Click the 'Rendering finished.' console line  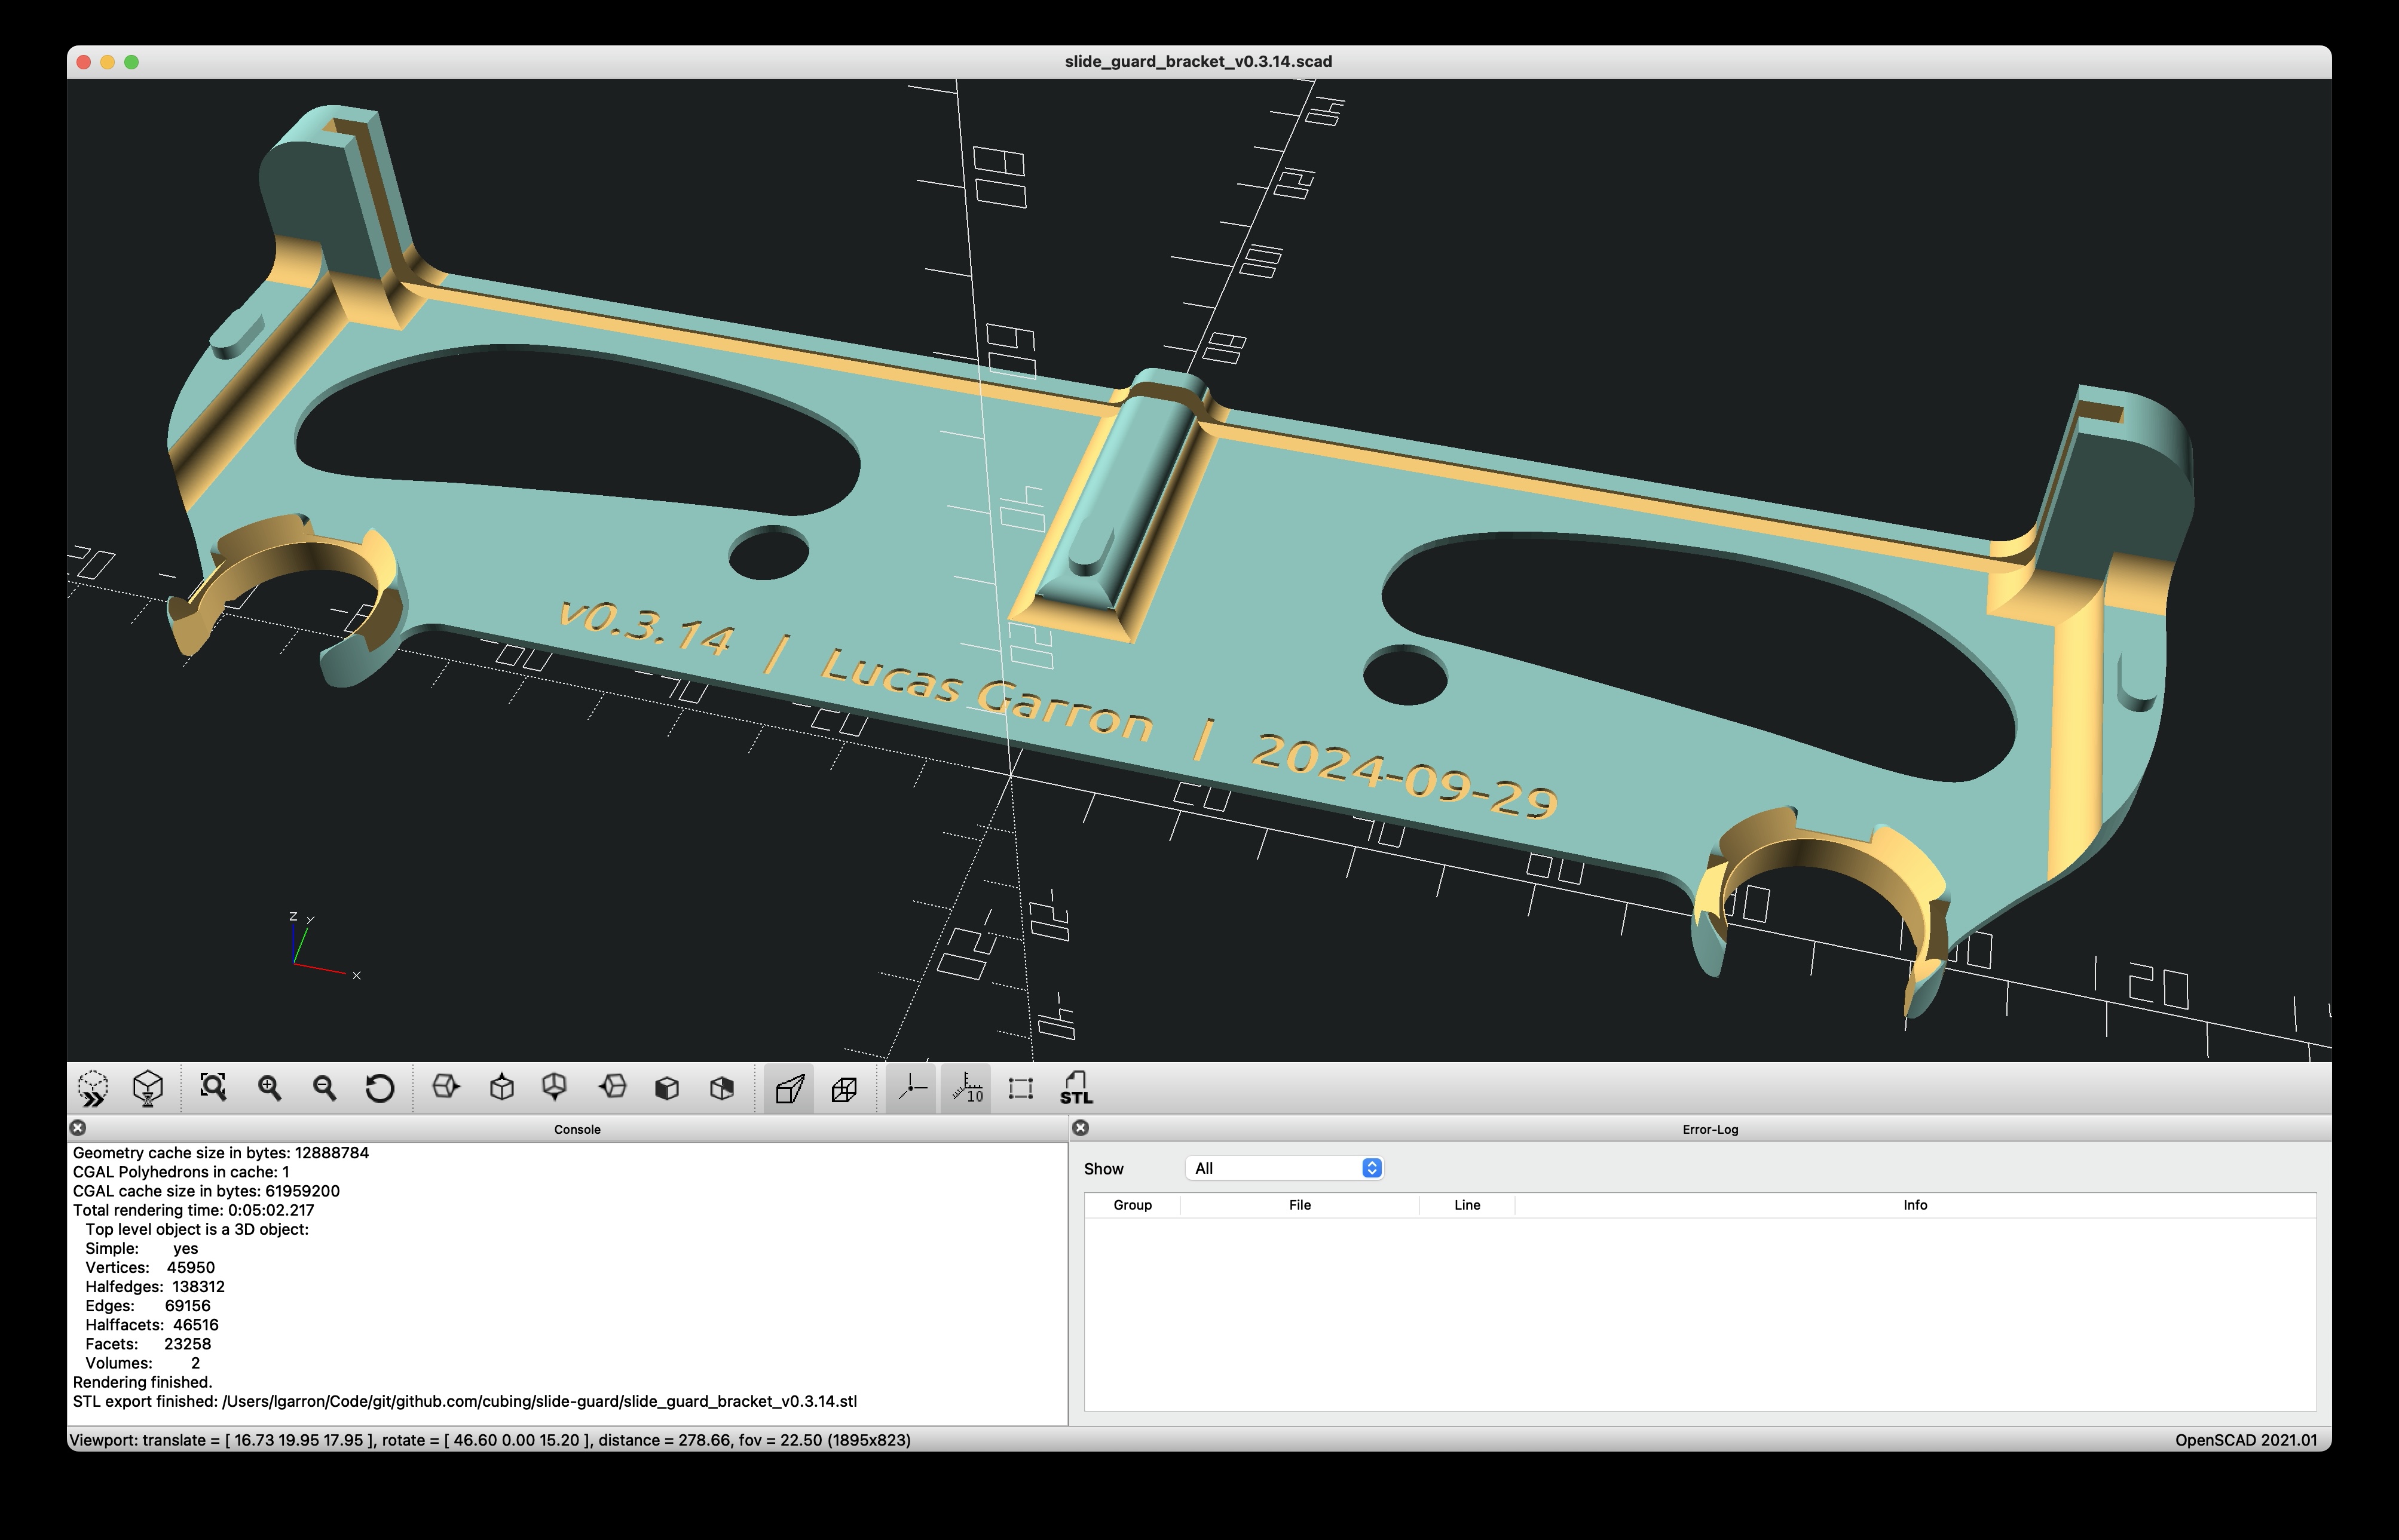click(x=142, y=1382)
